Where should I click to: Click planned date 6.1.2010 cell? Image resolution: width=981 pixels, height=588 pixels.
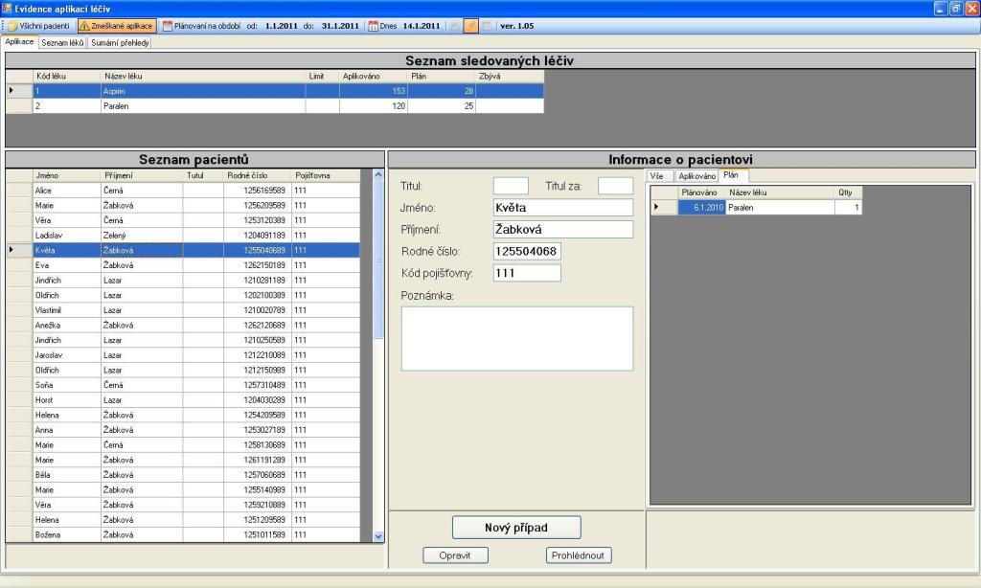(701, 208)
